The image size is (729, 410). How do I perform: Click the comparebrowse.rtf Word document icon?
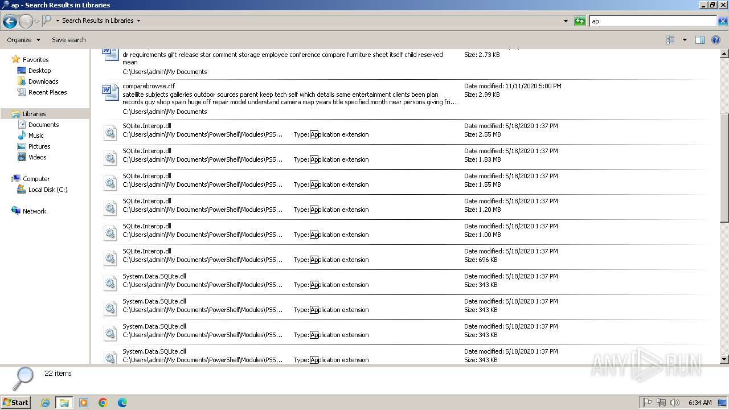click(110, 92)
